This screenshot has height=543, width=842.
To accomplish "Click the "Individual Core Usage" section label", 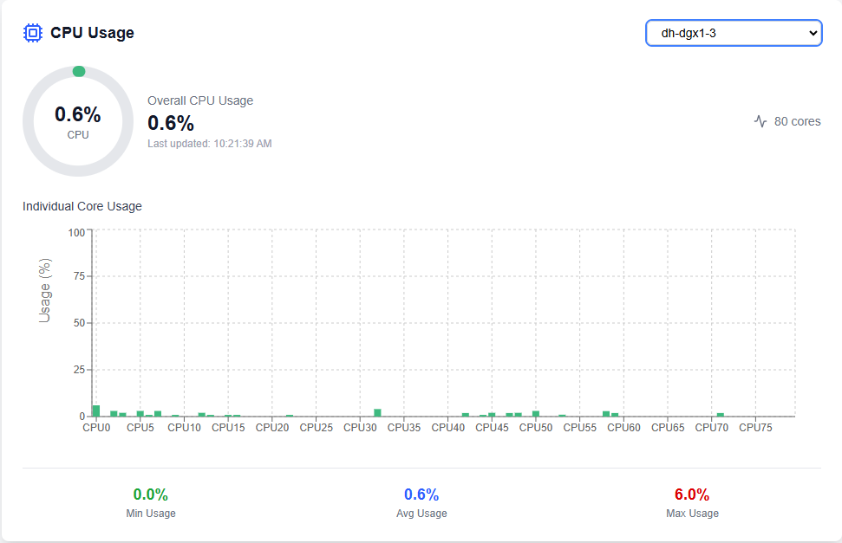I will [x=82, y=206].
